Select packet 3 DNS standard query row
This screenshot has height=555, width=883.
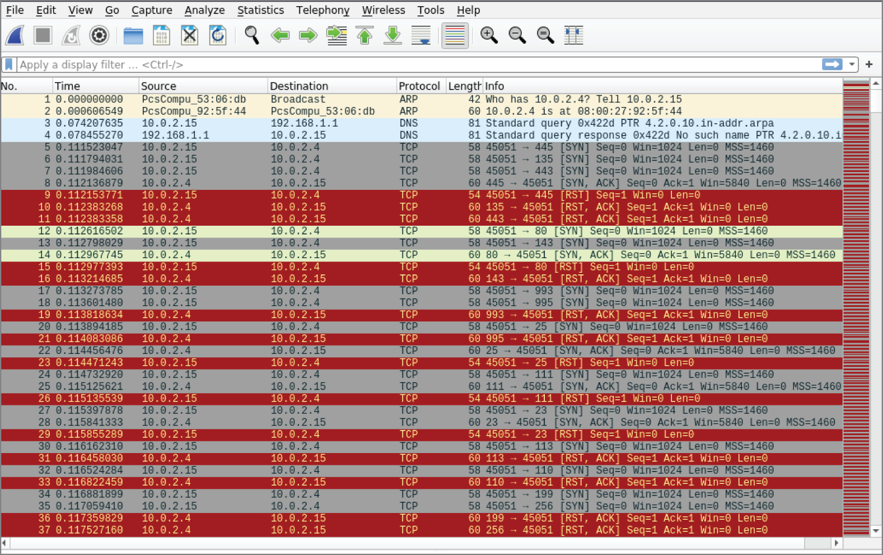point(421,123)
